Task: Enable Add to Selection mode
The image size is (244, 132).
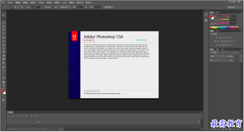Action: pyautogui.click(x=15, y=7)
